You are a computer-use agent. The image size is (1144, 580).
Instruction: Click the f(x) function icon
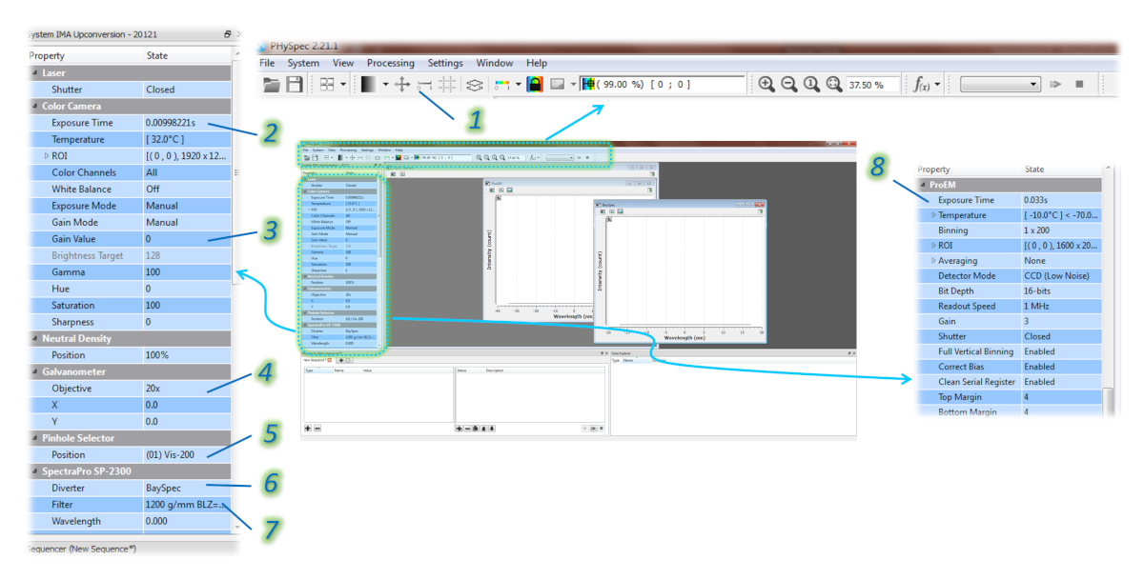click(922, 85)
